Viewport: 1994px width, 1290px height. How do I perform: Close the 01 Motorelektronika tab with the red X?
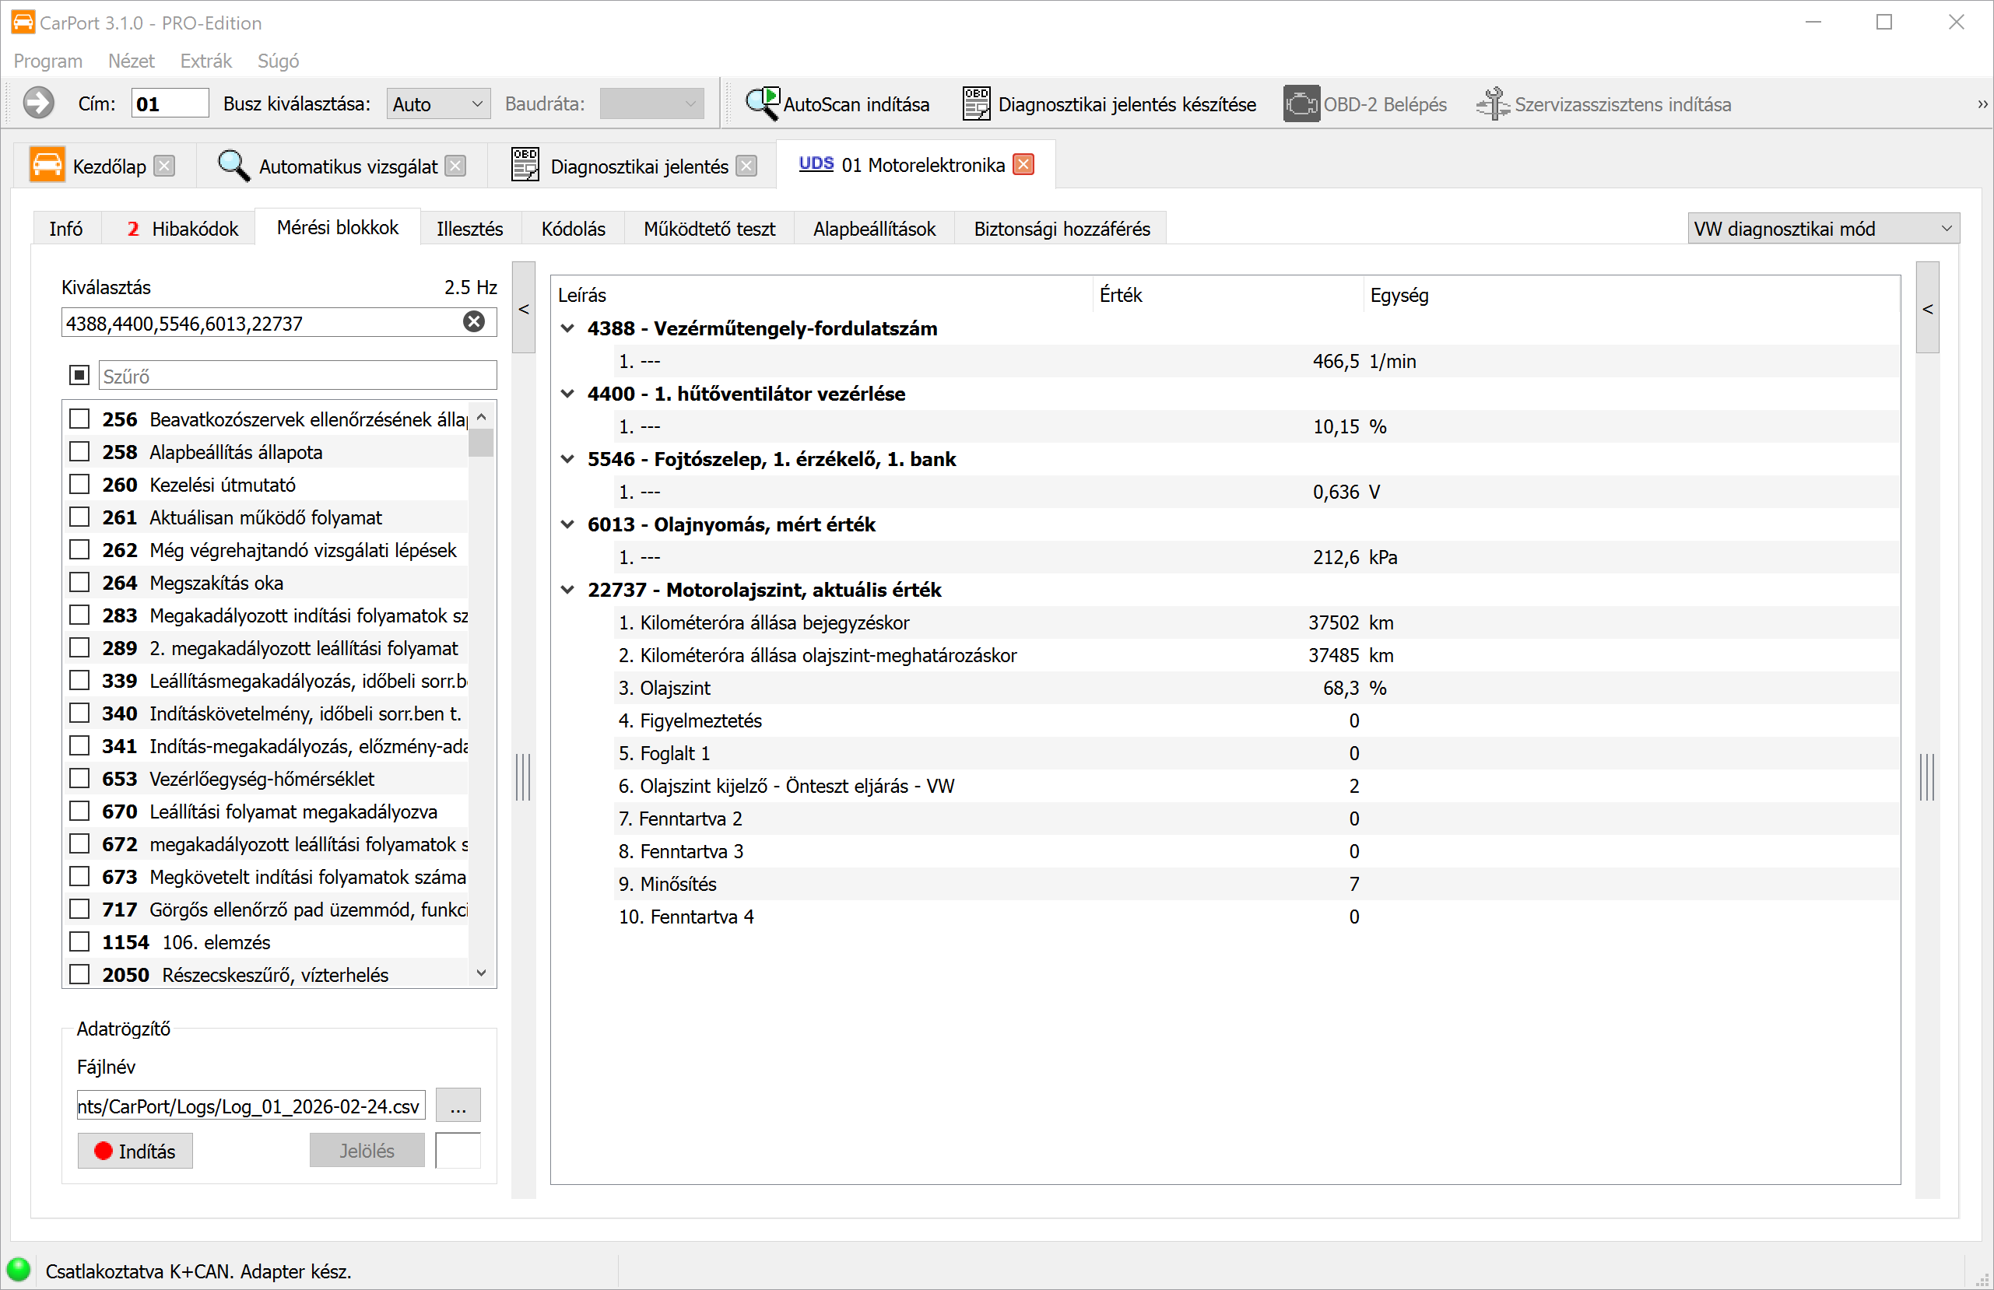pyautogui.click(x=1023, y=165)
